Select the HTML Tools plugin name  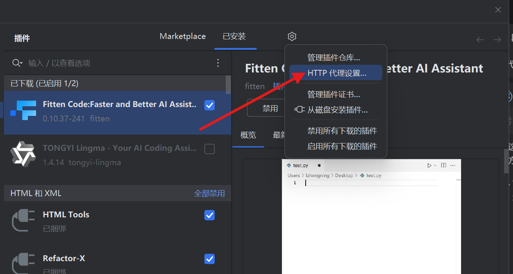[66, 214]
